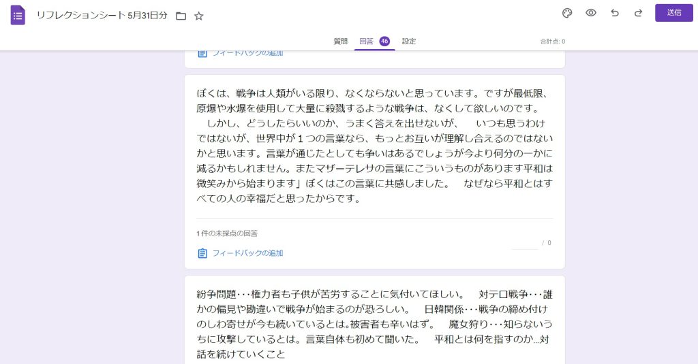The image size is (698, 364).
Task: Undo the last change
Action: tap(615, 13)
